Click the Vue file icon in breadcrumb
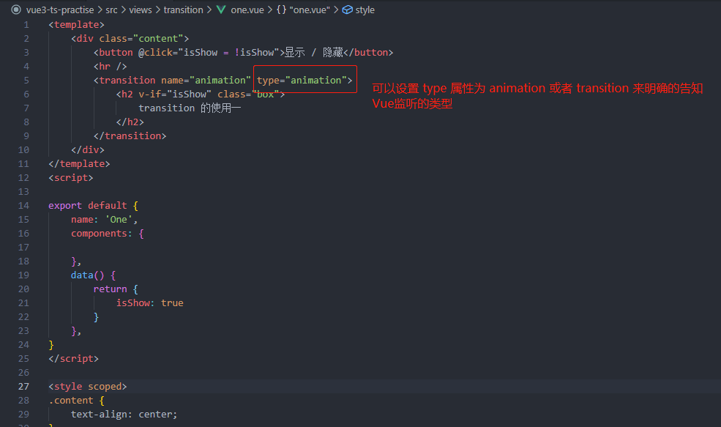721x427 pixels. coord(221,10)
